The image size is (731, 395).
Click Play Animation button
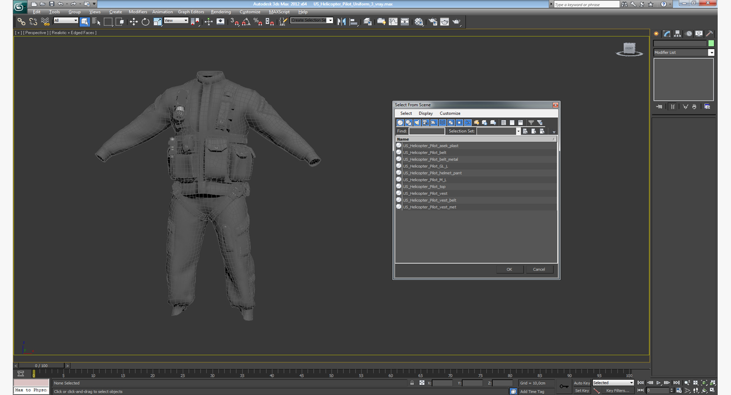tap(658, 383)
